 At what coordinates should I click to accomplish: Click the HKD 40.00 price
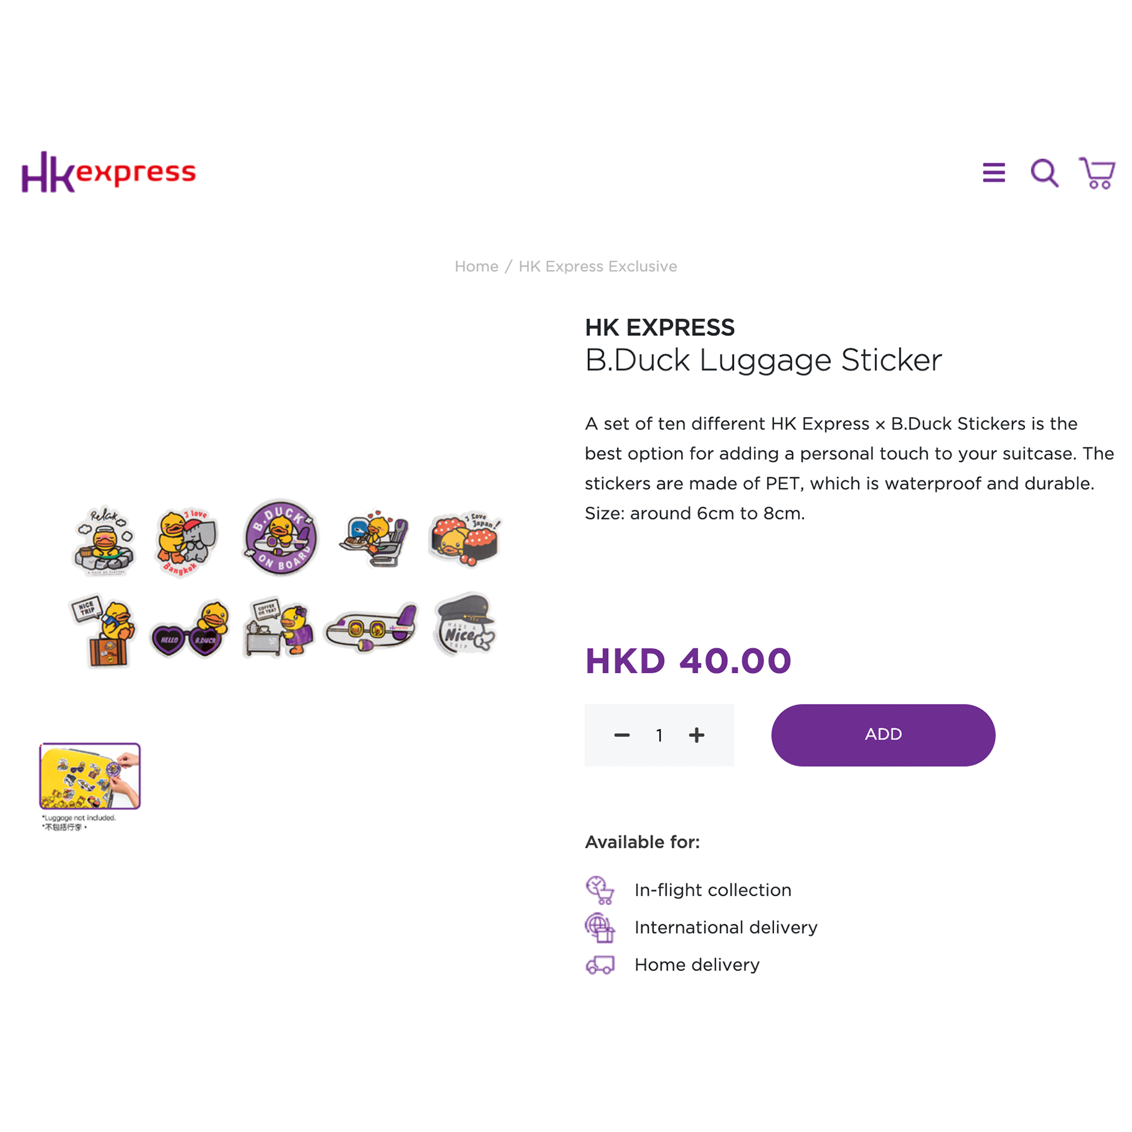(688, 661)
